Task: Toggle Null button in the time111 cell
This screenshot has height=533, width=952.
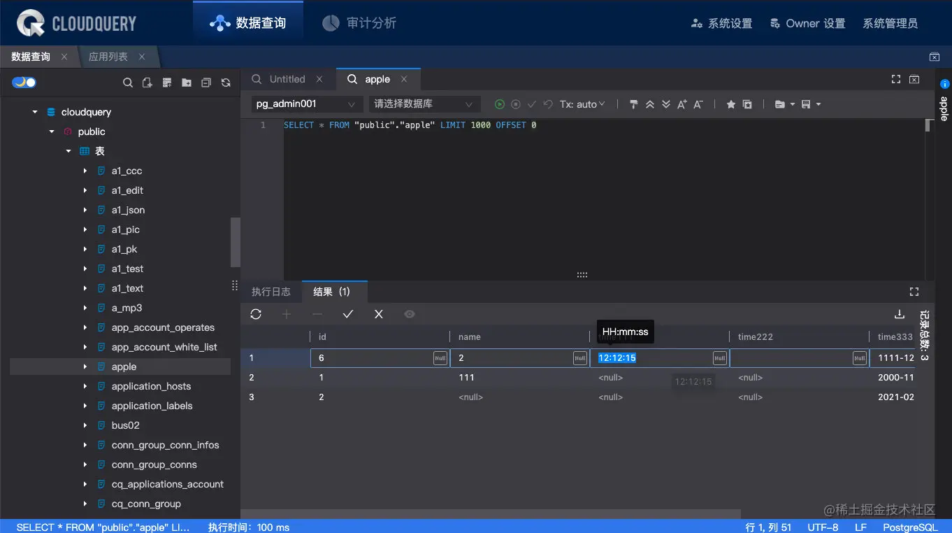Action: (x=720, y=358)
